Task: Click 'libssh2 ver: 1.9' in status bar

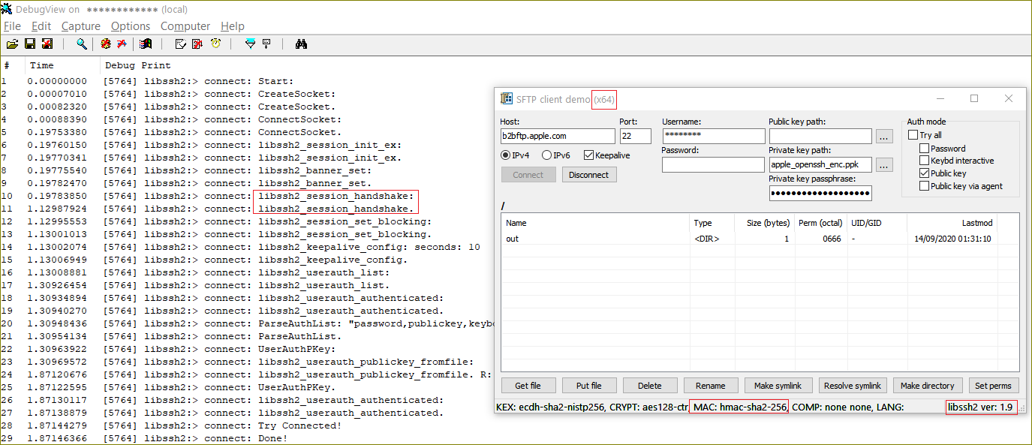Action: pyautogui.click(x=981, y=407)
